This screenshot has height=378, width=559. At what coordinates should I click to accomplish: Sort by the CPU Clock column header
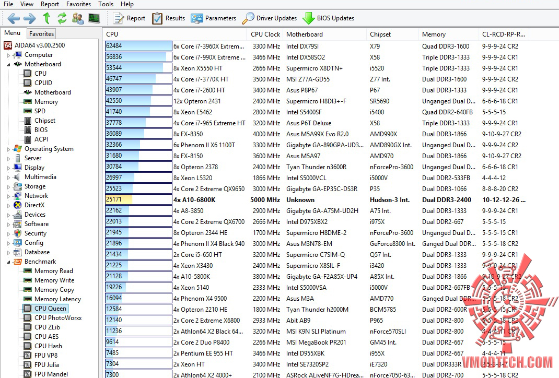(265, 34)
